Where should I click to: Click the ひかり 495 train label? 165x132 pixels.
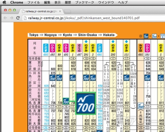point(66,48)
